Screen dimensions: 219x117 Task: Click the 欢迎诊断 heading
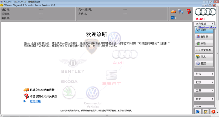pos(96,34)
